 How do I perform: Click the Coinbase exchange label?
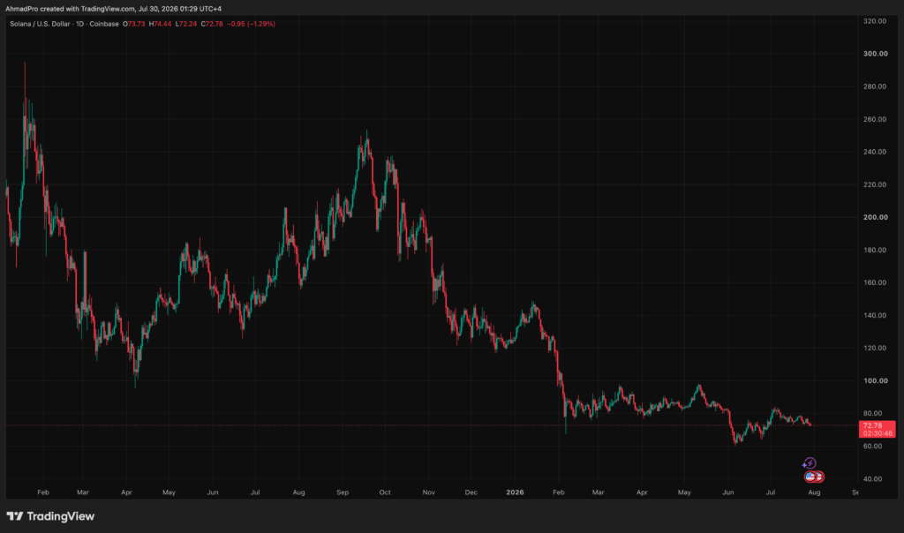(104, 24)
